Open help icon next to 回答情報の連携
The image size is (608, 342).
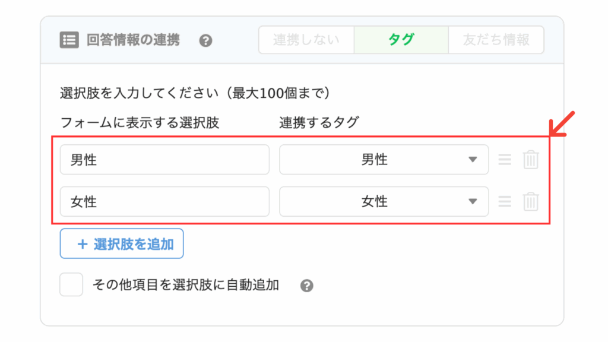click(x=205, y=40)
